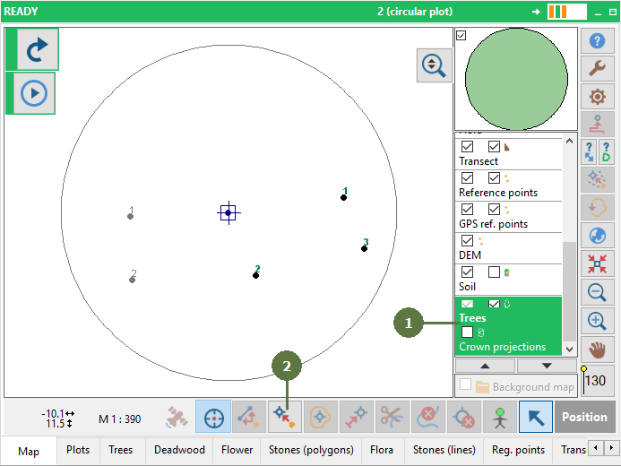The height and width of the screenshot is (466, 621).
Task: Click the question mark with green D
Action: click(x=606, y=152)
